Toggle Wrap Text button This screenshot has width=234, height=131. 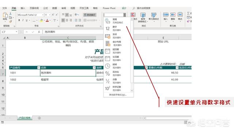[90, 15]
